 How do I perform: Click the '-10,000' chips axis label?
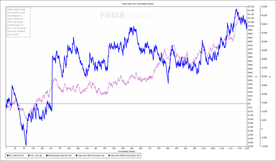pyautogui.click(x=265, y=146)
